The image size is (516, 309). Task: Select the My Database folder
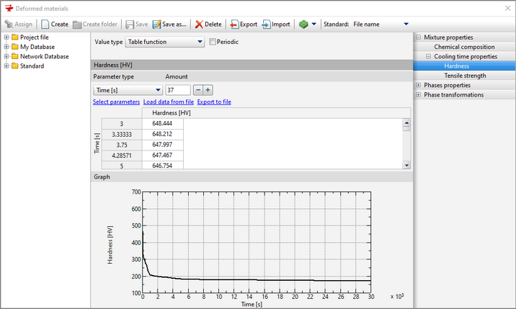[x=37, y=47]
